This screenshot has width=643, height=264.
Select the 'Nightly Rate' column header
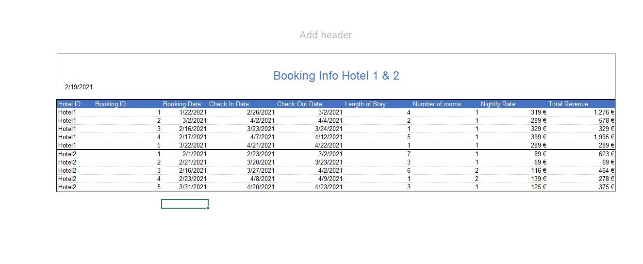(x=498, y=104)
